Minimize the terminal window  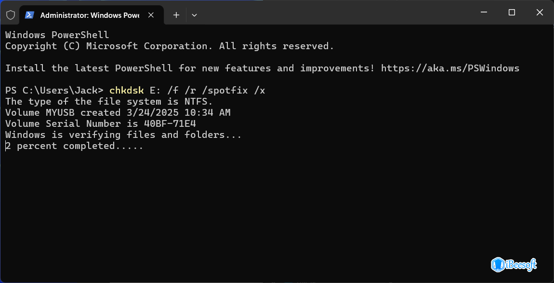coord(485,13)
